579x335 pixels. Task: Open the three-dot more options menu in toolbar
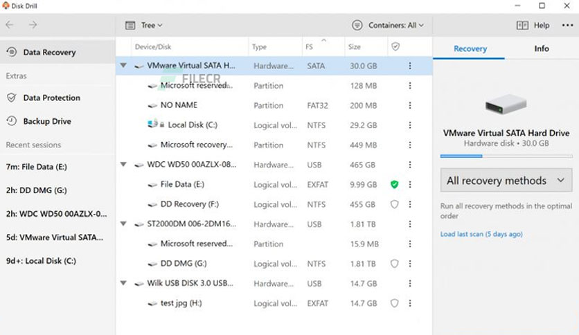[567, 25]
